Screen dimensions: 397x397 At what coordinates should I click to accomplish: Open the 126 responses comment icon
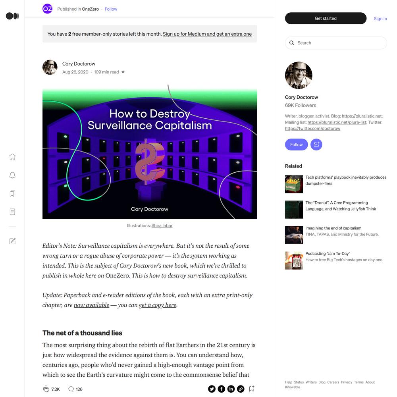71,389
